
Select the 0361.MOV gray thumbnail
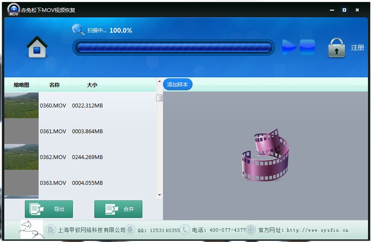21,131
